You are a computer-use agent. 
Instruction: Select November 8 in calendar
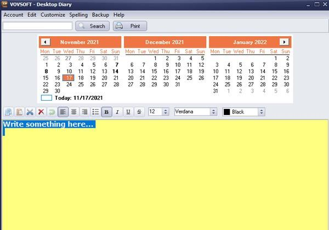[x=46, y=71]
